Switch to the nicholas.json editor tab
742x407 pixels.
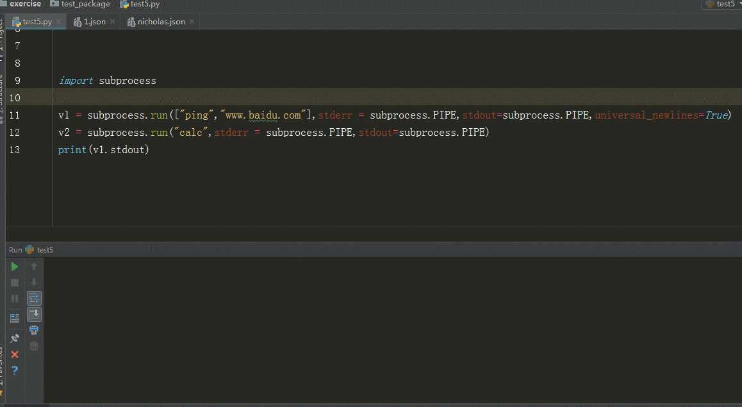(161, 22)
